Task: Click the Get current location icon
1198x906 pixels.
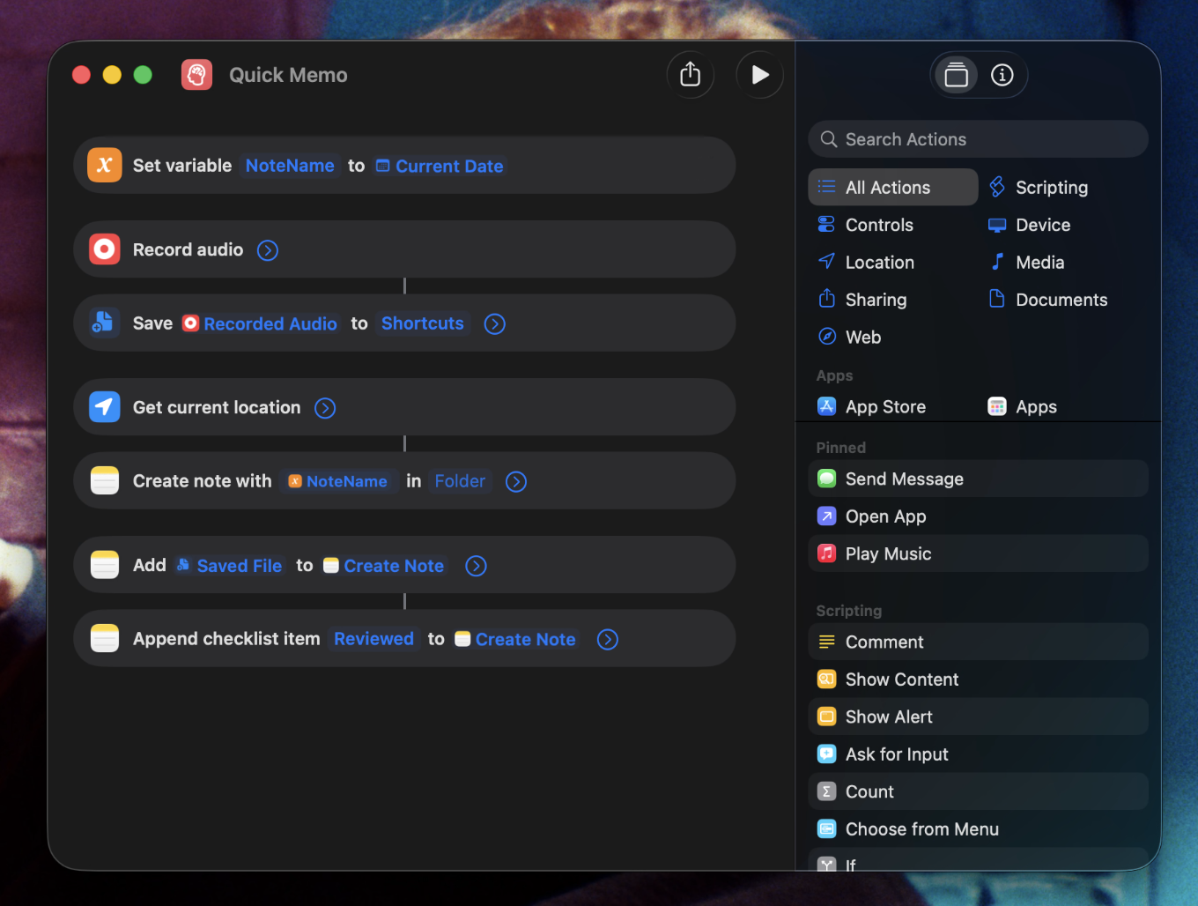Action: (104, 407)
